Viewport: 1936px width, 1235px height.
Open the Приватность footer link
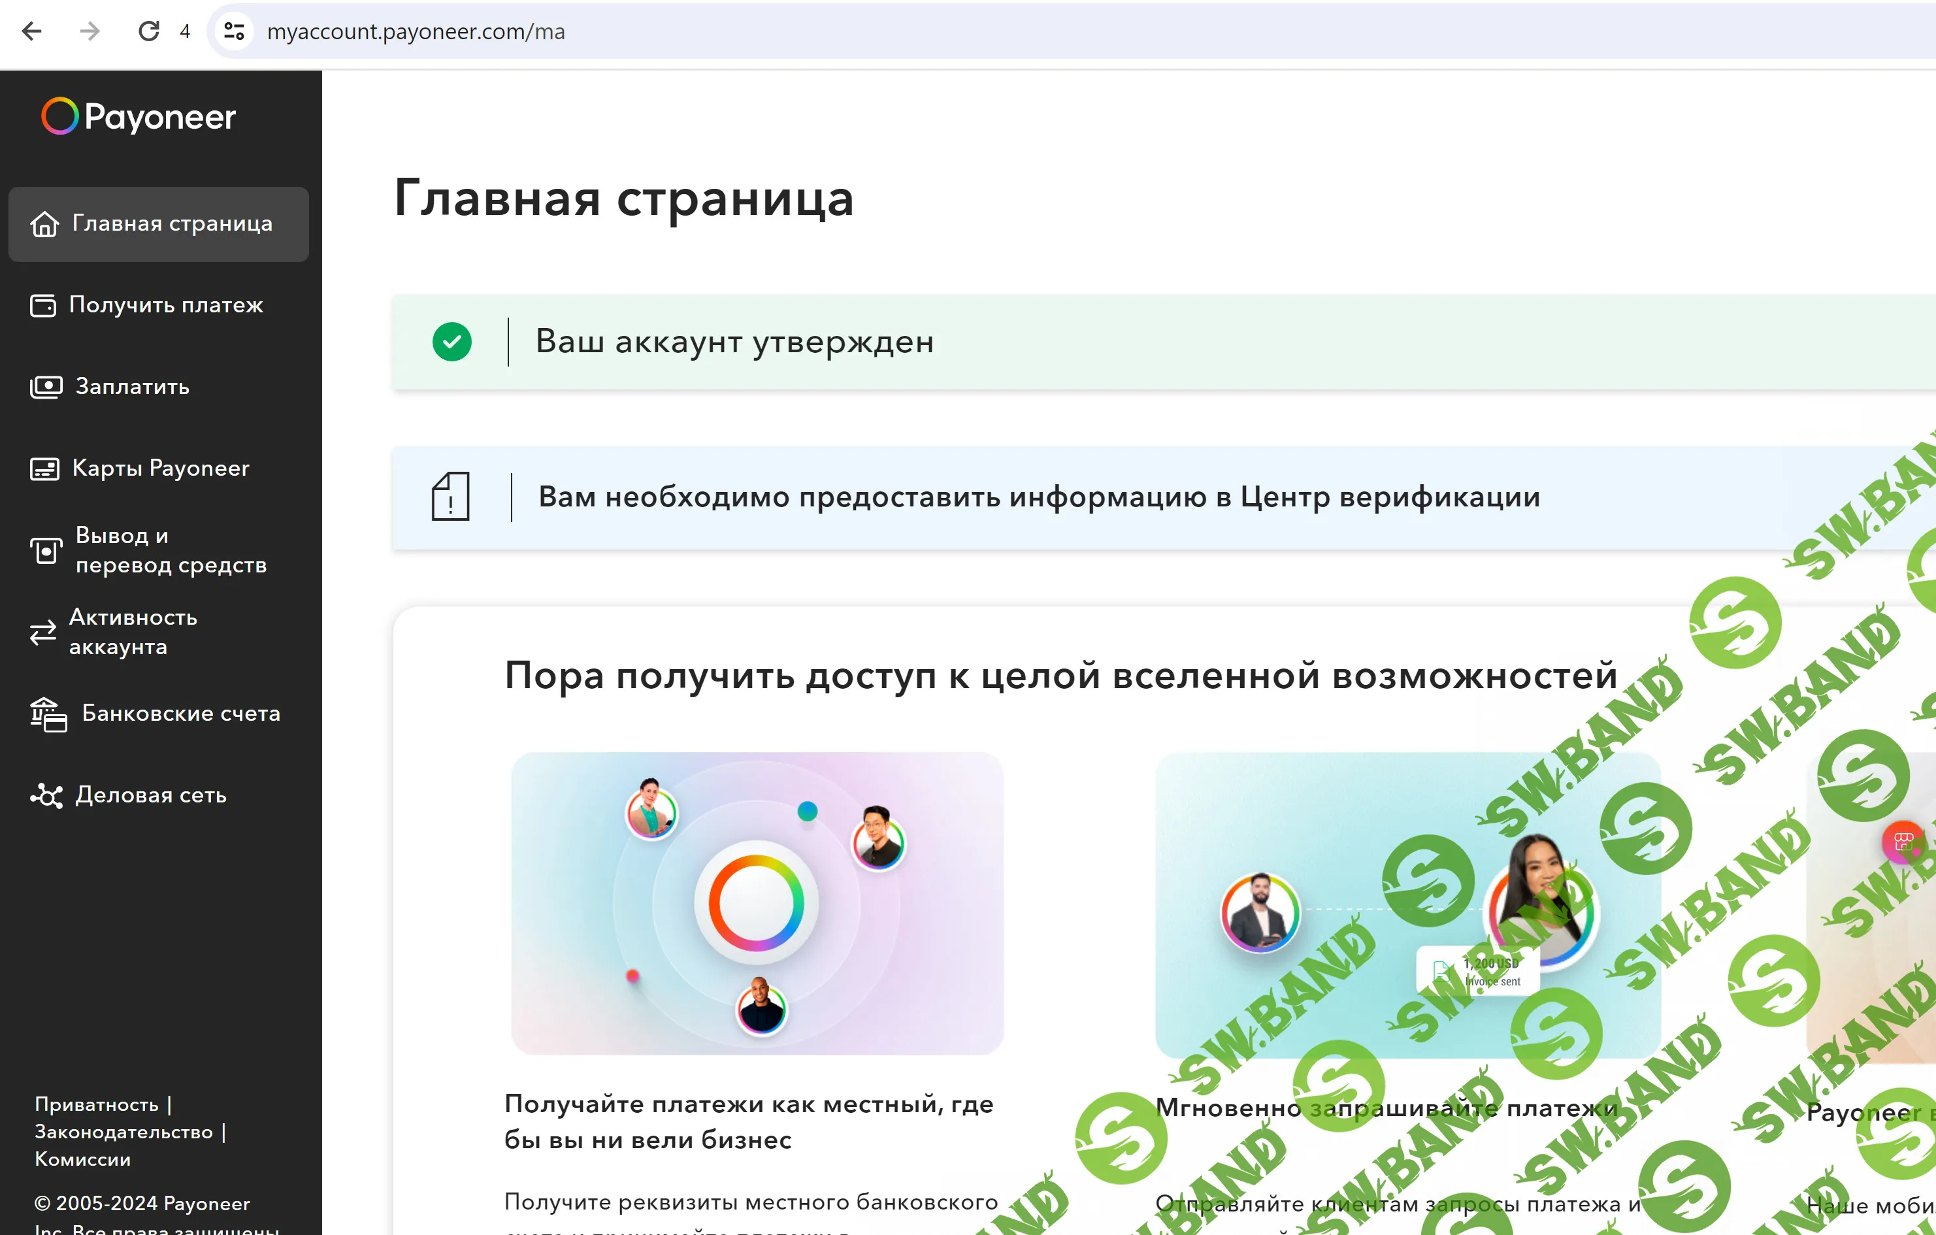tap(97, 1105)
